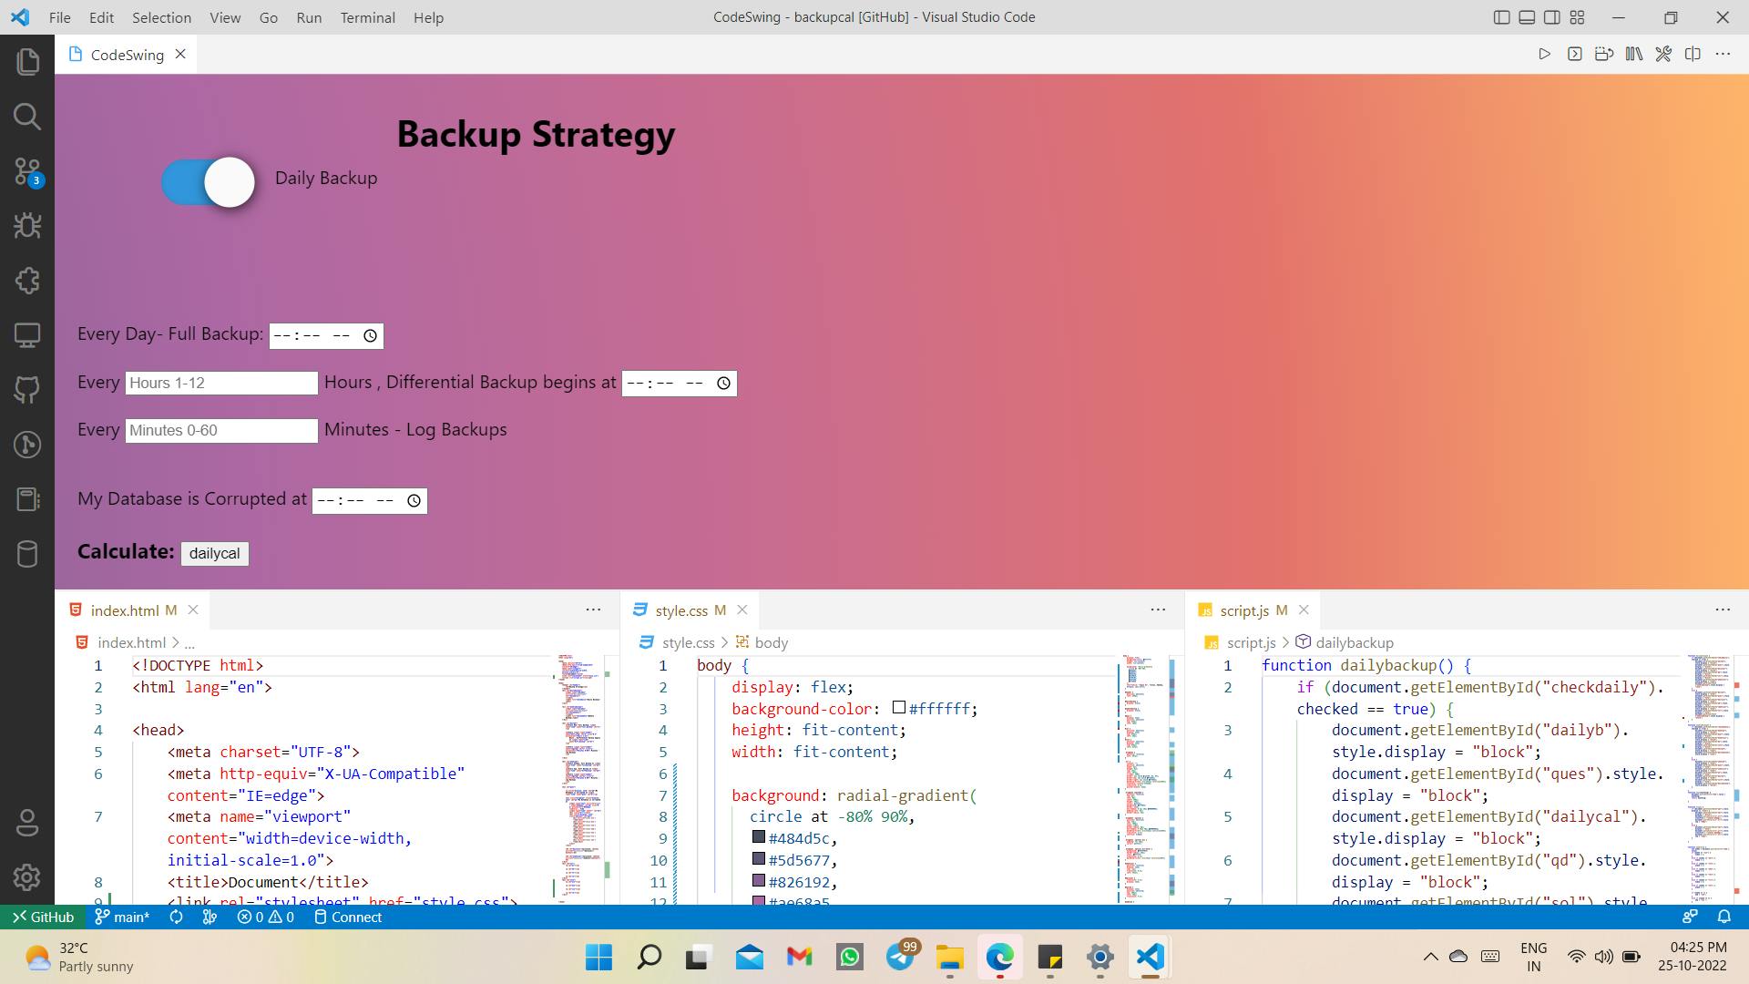Open More Actions for script.js editor group
The height and width of the screenshot is (984, 1749).
[1723, 610]
